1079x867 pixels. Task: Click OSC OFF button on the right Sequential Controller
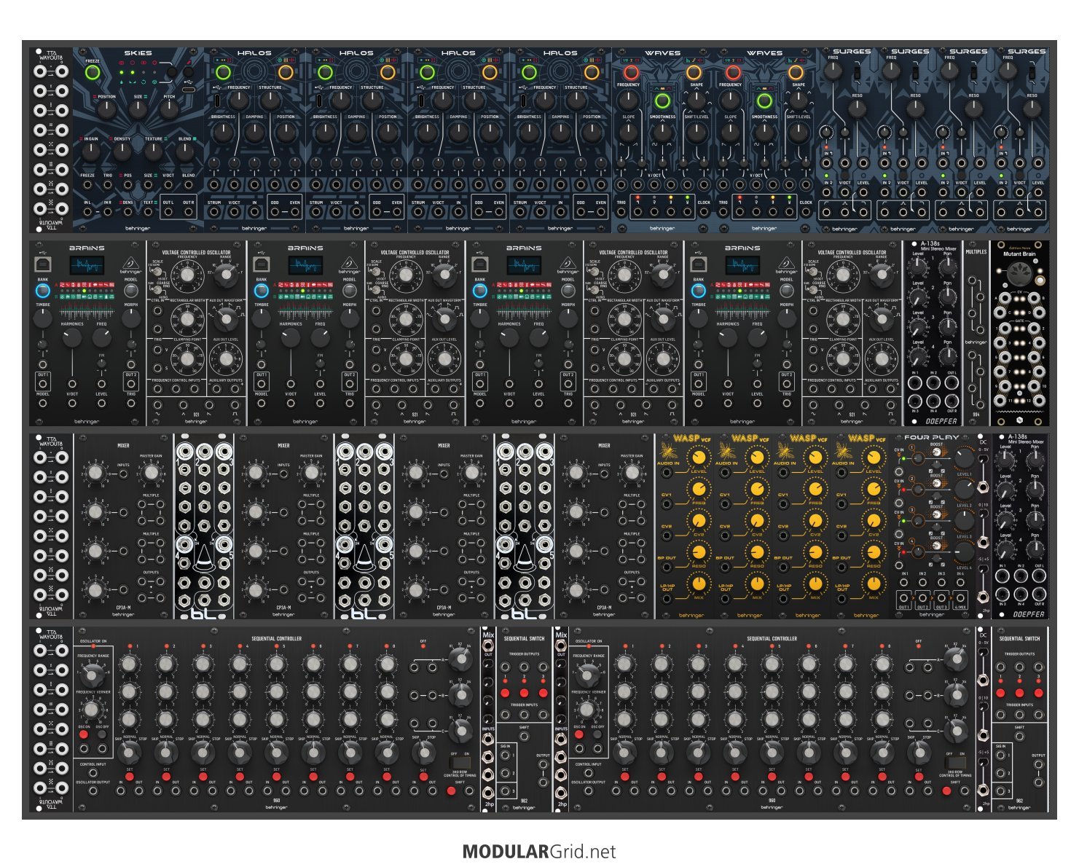pyautogui.click(x=597, y=734)
